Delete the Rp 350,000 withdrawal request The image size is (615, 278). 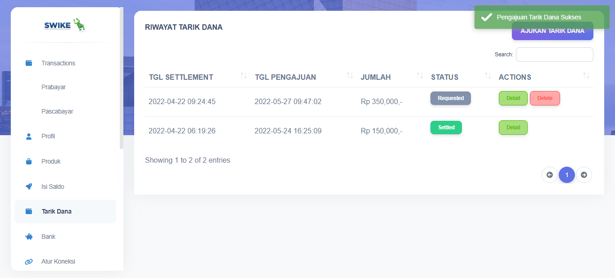(545, 98)
